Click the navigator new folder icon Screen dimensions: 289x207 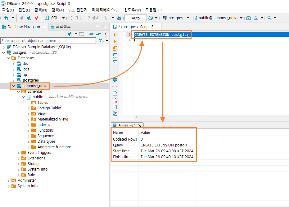pyautogui.click(x=82, y=34)
